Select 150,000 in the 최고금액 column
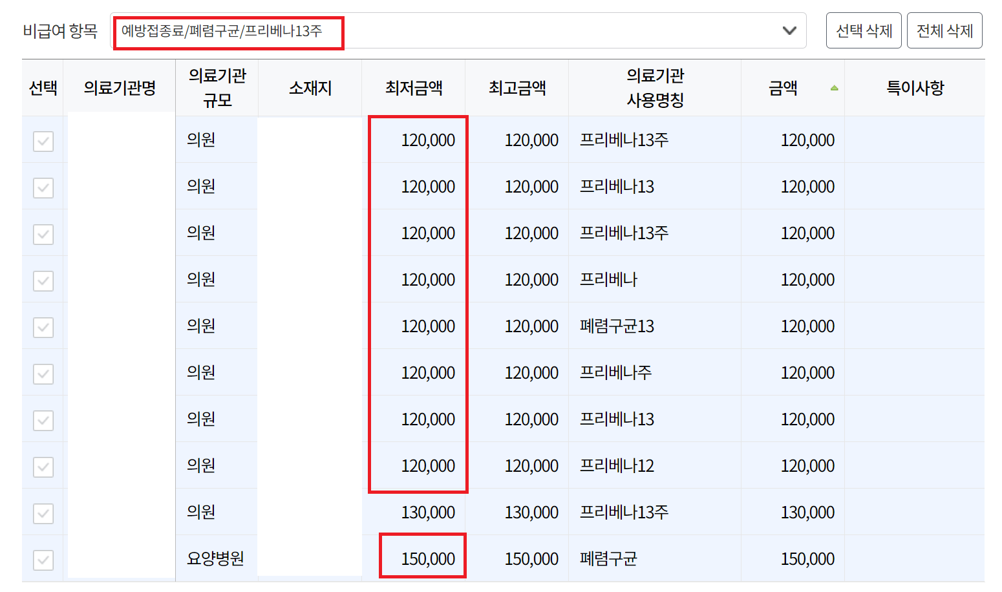Viewport: 1002px width, 592px height. [x=531, y=559]
